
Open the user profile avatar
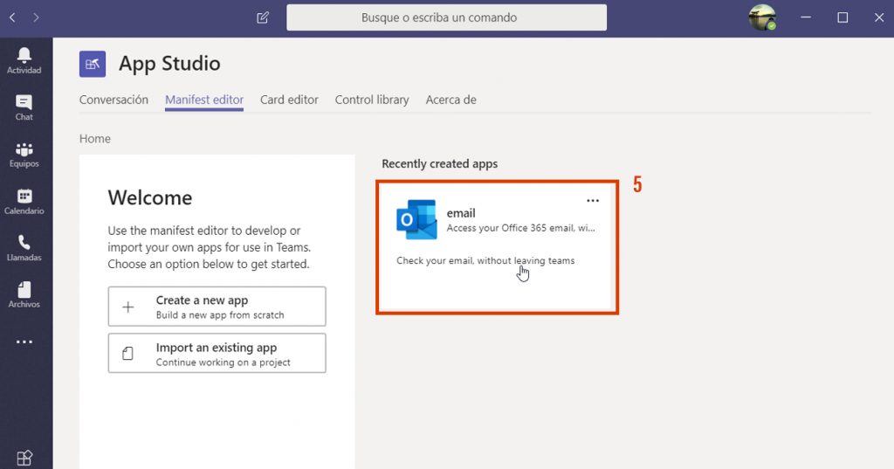click(762, 17)
